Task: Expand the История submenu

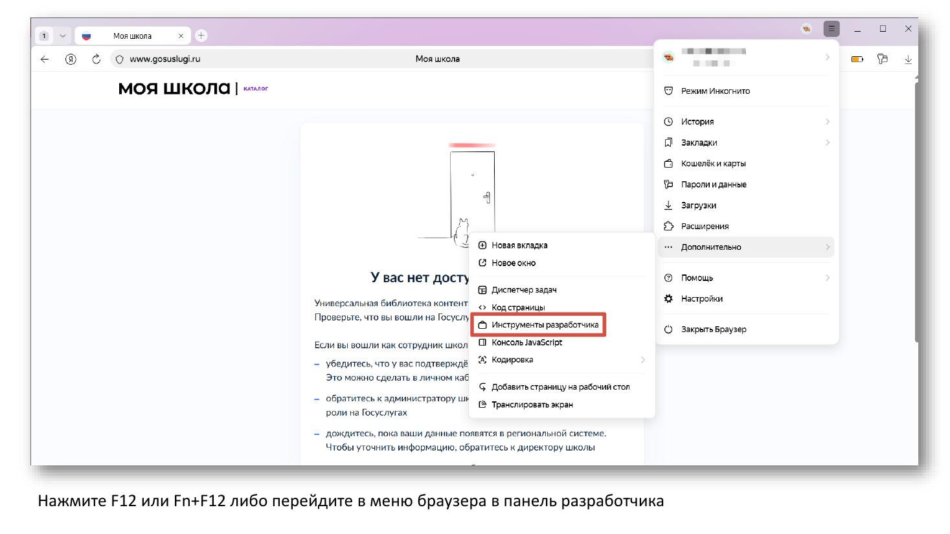Action: click(747, 122)
